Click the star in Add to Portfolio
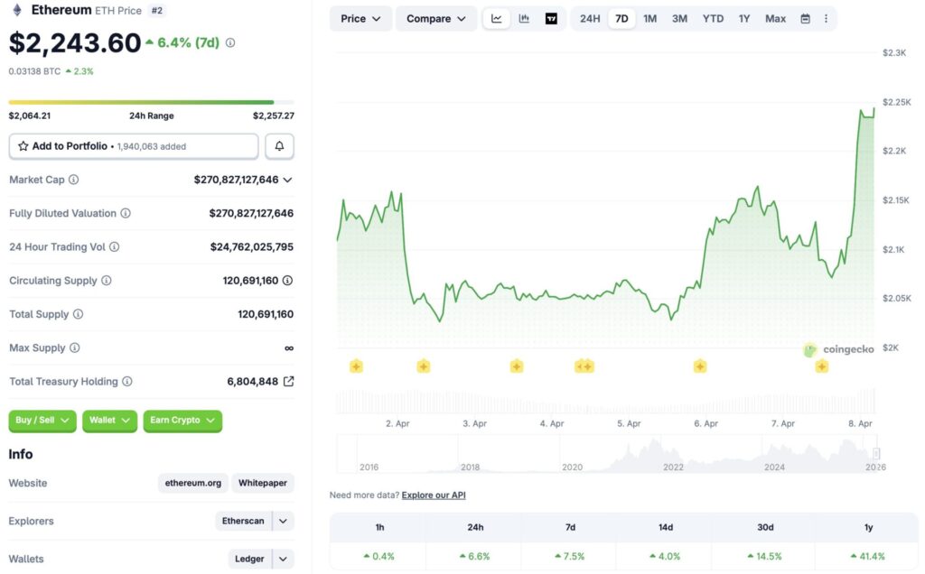This screenshot has width=925, height=574. pyautogui.click(x=22, y=145)
